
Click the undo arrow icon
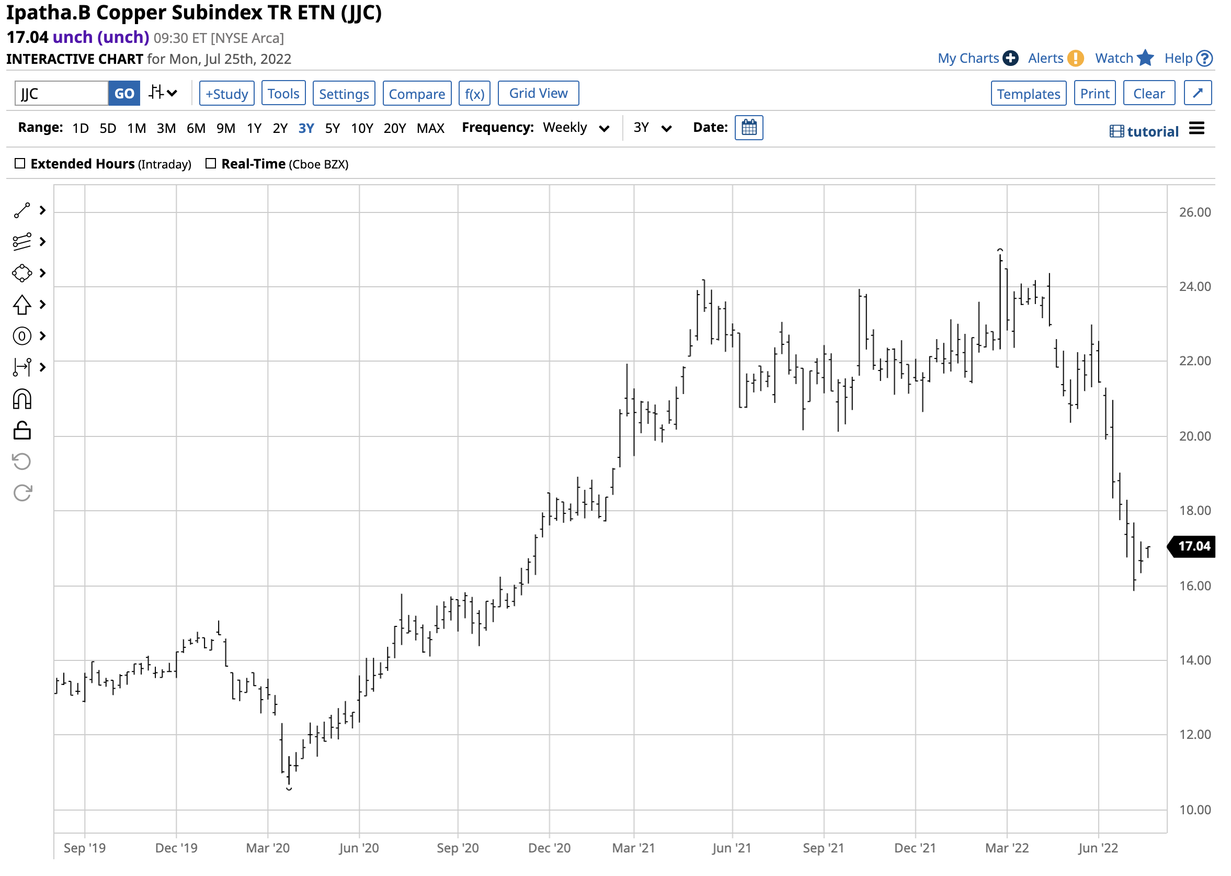21,462
